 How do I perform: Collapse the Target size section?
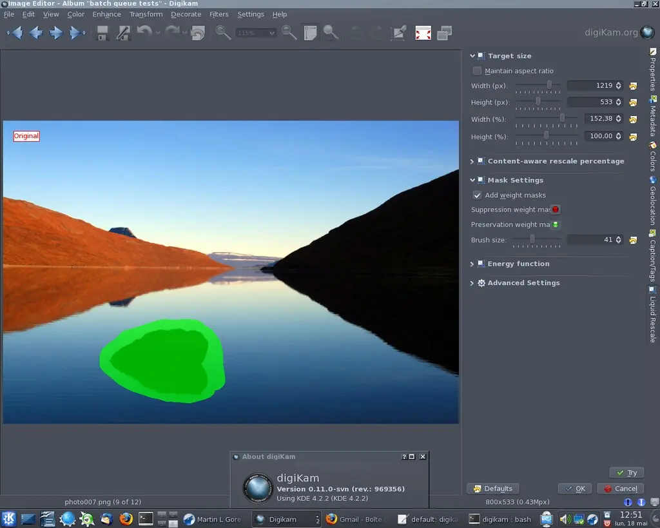[472, 55]
